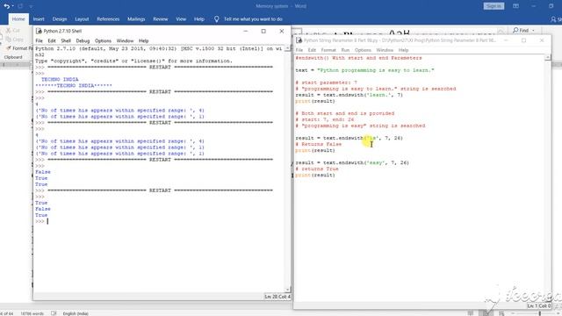Open Edit menu in Python Shell
The height and width of the screenshot is (316, 562).
click(52, 41)
